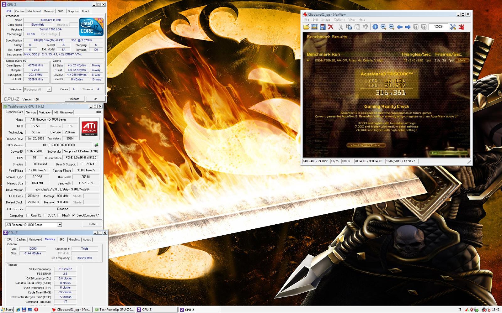502x313 pixels.
Task: Open the File menu in IrfanView
Action: pos(307,19)
